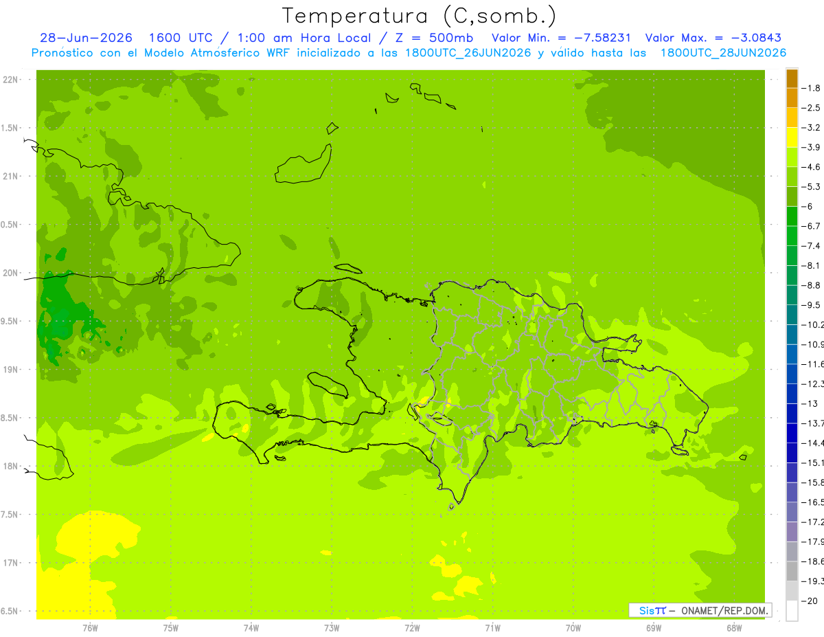Viewport: 824px width, 637px height.
Task: Click the "-3.2" colorbar value
Action: coord(812,128)
